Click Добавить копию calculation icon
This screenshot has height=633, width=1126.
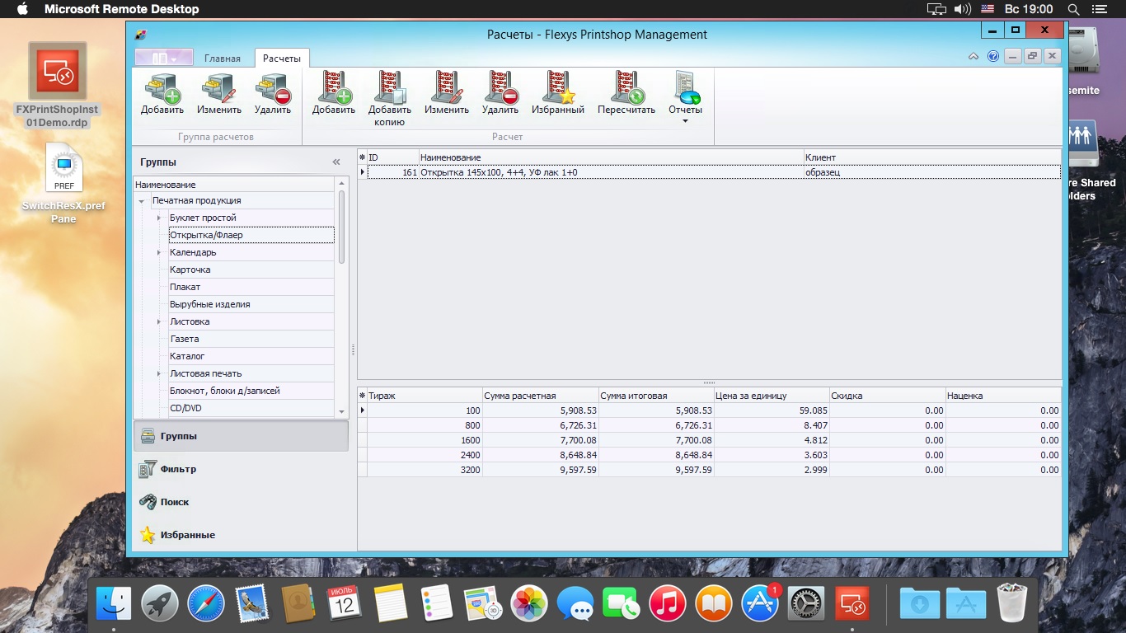click(389, 99)
